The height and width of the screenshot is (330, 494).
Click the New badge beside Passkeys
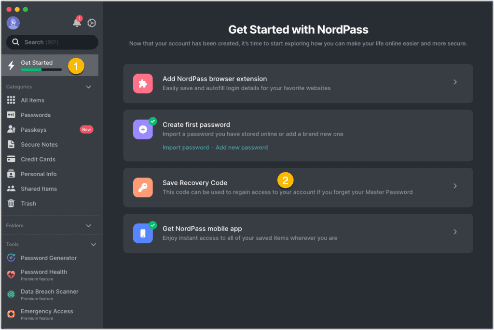pos(86,130)
